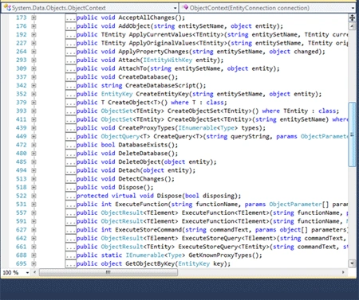Screen dimensions: 359x300
Task: Click the DeleteObject method name
Action: [140, 162]
